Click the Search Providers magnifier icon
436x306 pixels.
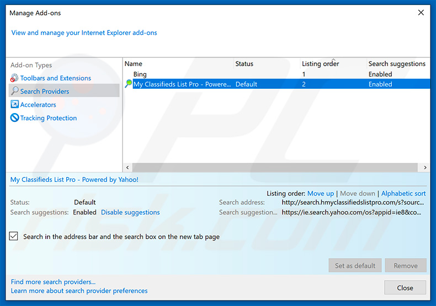(14, 92)
